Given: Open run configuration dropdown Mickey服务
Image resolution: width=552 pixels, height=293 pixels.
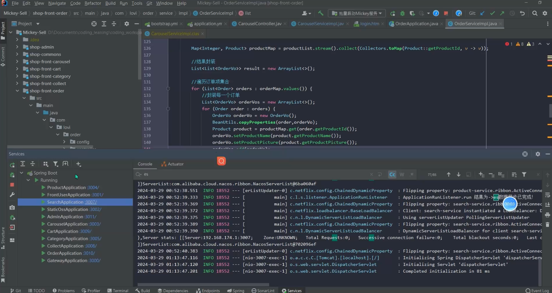Looking at the screenshot, I should coord(357,13).
